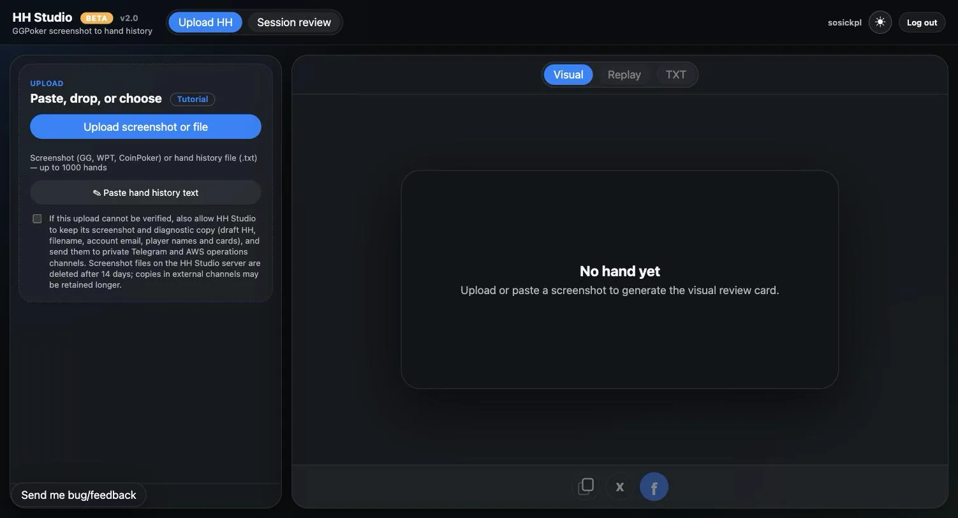Click the supported formats description text
Screen dimensions: 958x518
click(144, 163)
